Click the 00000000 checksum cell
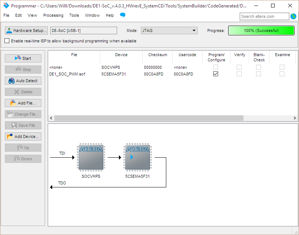The image size is (299, 235). coord(153,67)
